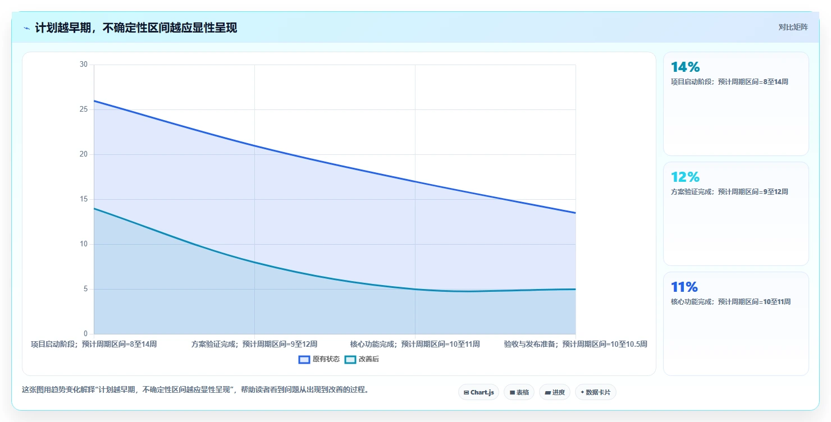Click card text 核心功能完成 10至11周

click(730, 302)
